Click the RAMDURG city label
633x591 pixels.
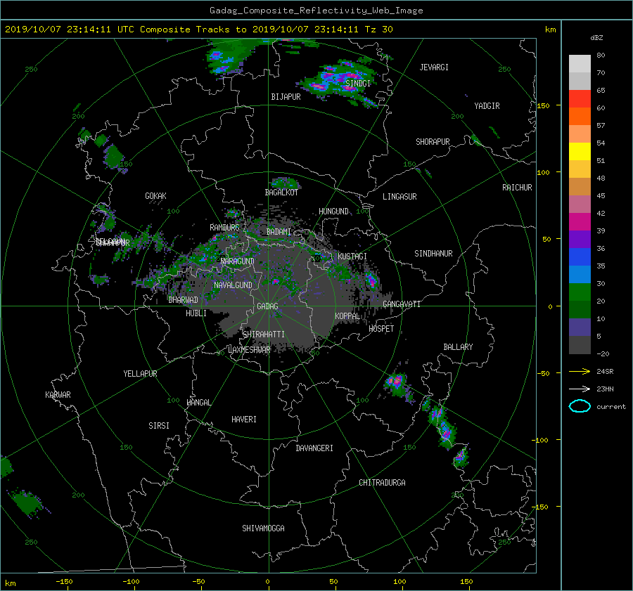[224, 228]
